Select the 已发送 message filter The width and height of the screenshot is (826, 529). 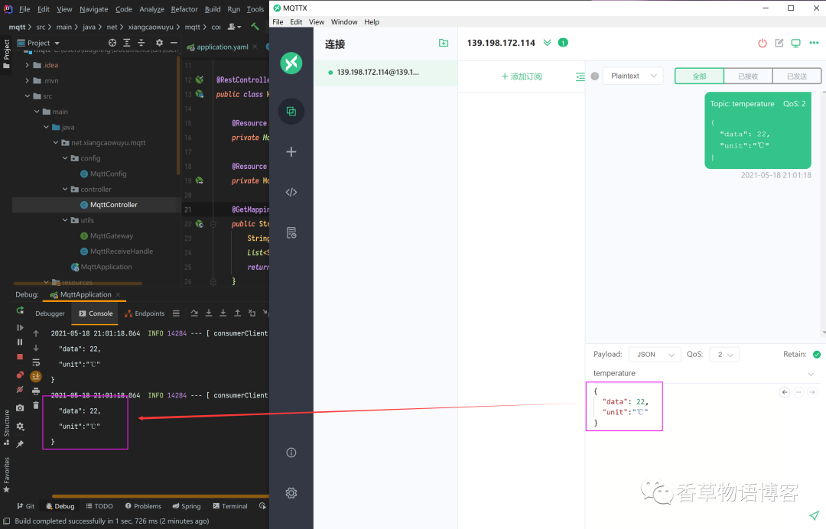796,76
